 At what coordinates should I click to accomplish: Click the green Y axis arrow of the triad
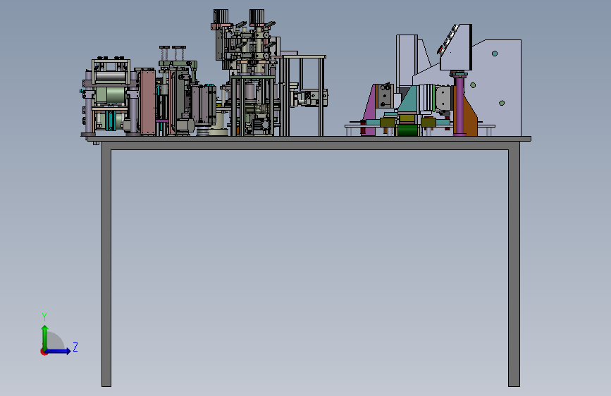tap(45, 337)
